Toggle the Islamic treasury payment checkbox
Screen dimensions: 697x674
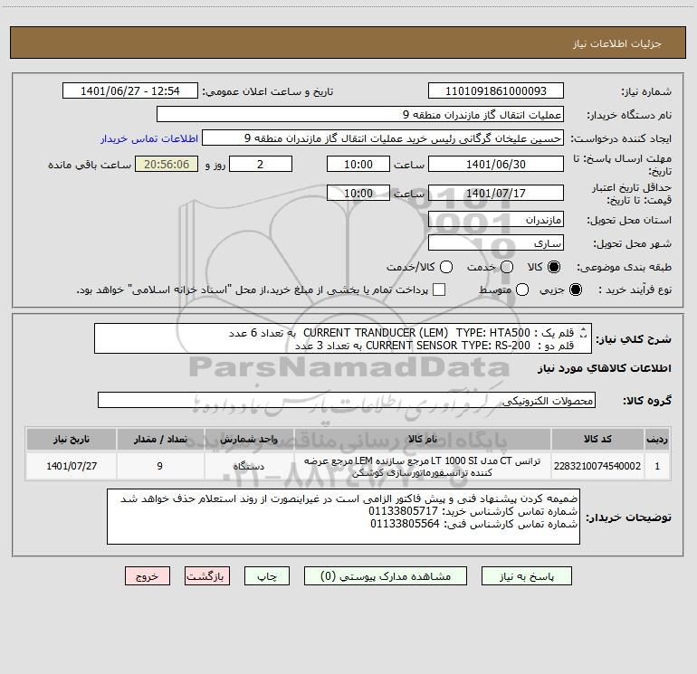tap(439, 290)
